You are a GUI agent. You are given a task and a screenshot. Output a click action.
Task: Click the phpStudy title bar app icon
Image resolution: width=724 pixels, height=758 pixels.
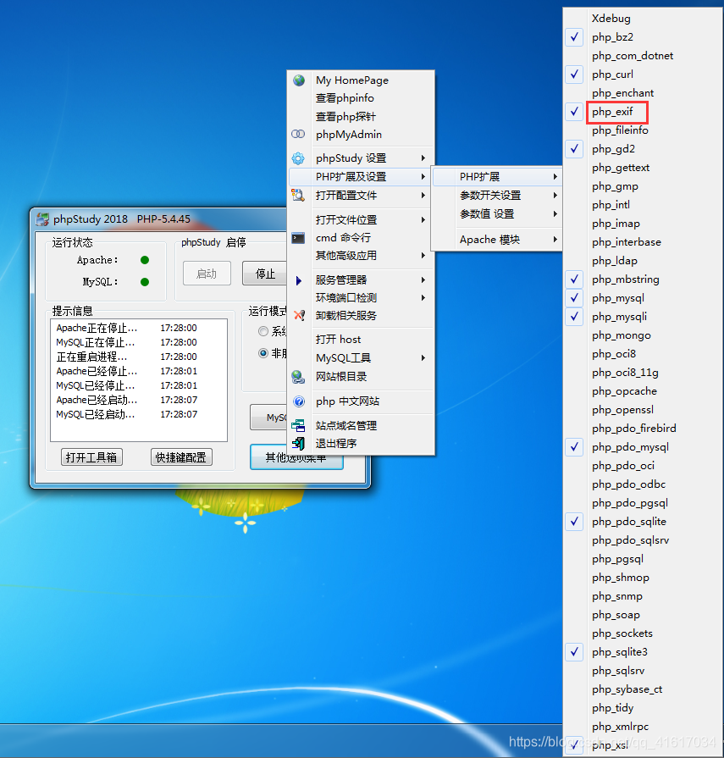click(x=42, y=219)
